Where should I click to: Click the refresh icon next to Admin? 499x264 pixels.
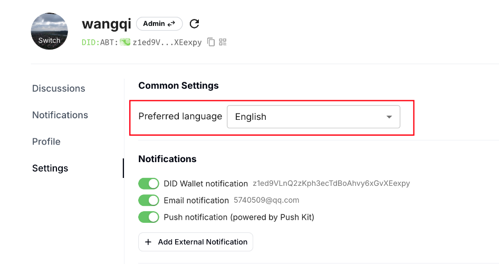pos(194,24)
